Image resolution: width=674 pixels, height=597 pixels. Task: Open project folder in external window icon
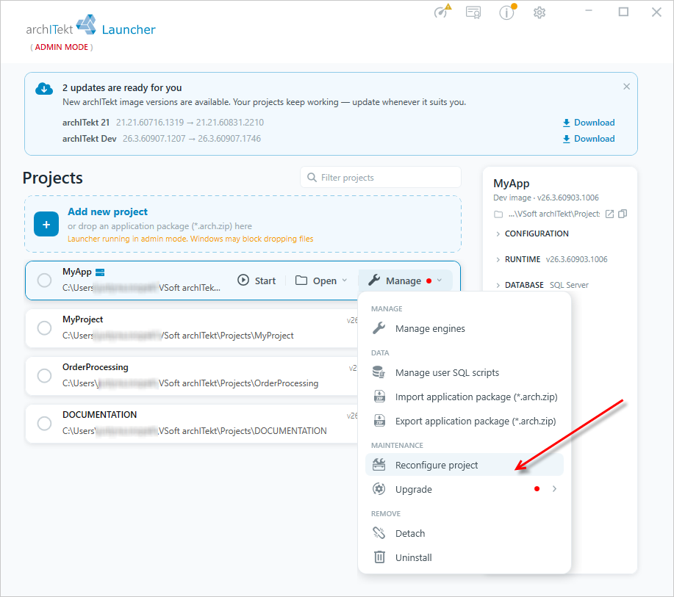coord(609,214)
